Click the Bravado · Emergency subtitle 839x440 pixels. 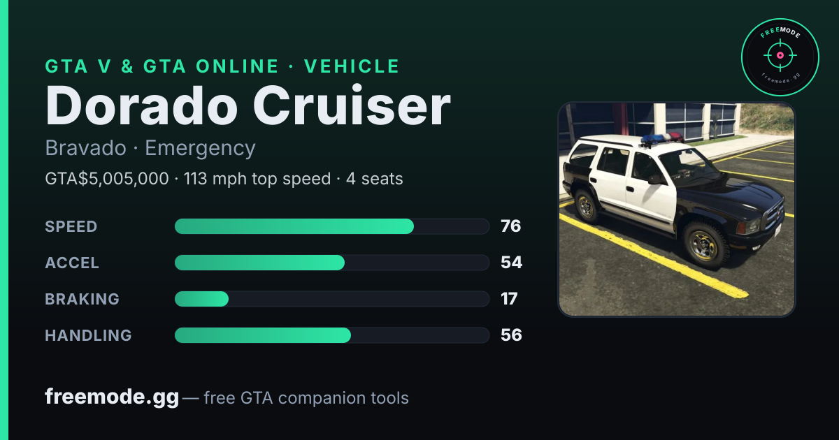point(150,148)
